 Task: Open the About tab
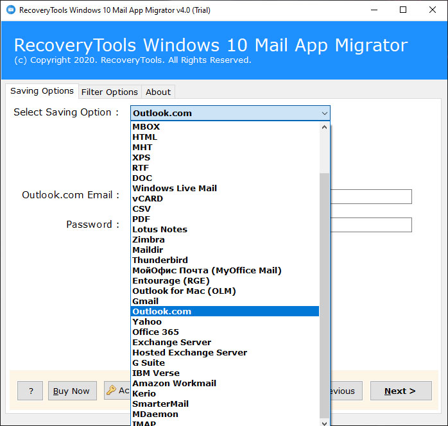[x=158, y=92]
